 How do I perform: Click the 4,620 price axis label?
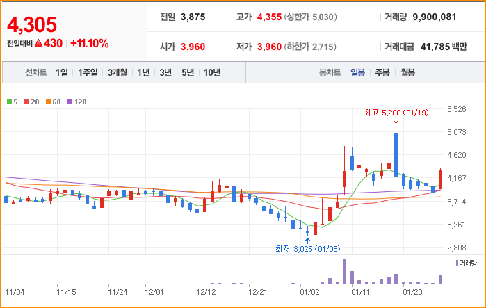click(457, 155)
